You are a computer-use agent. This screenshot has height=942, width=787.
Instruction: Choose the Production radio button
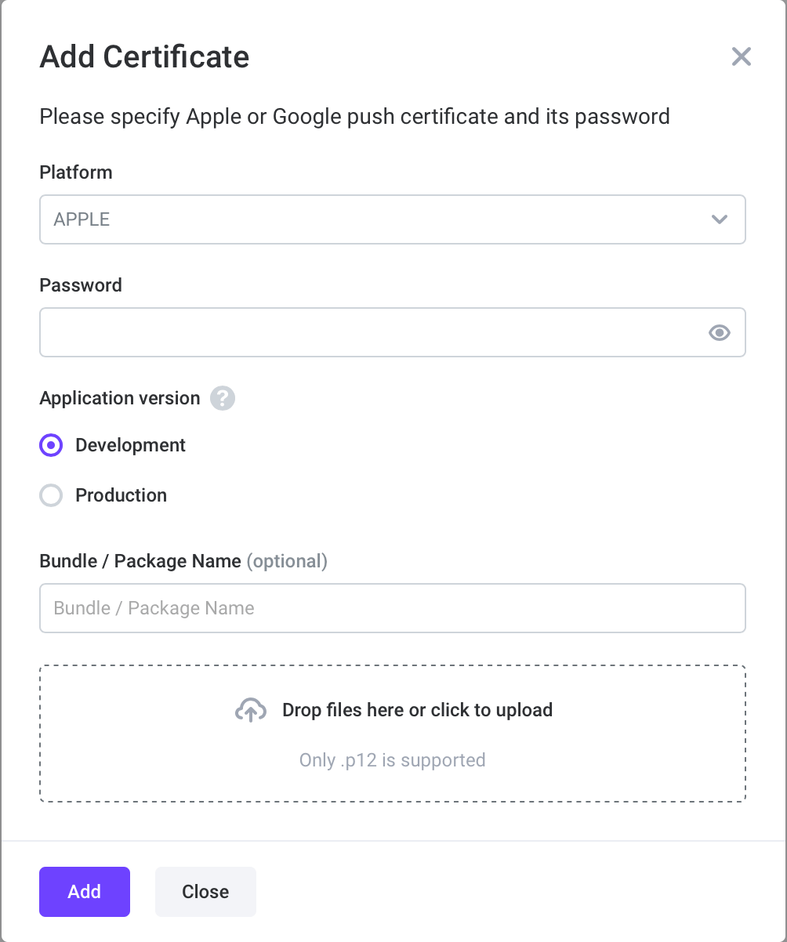pos(51,496)
